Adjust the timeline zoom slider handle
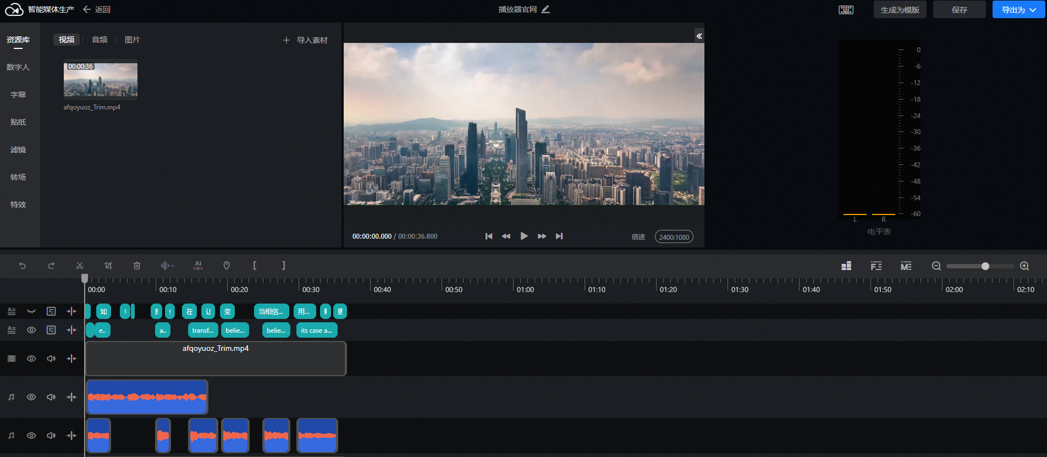The width and height of the screenshot is (1047, 457). tap(985, 266)
